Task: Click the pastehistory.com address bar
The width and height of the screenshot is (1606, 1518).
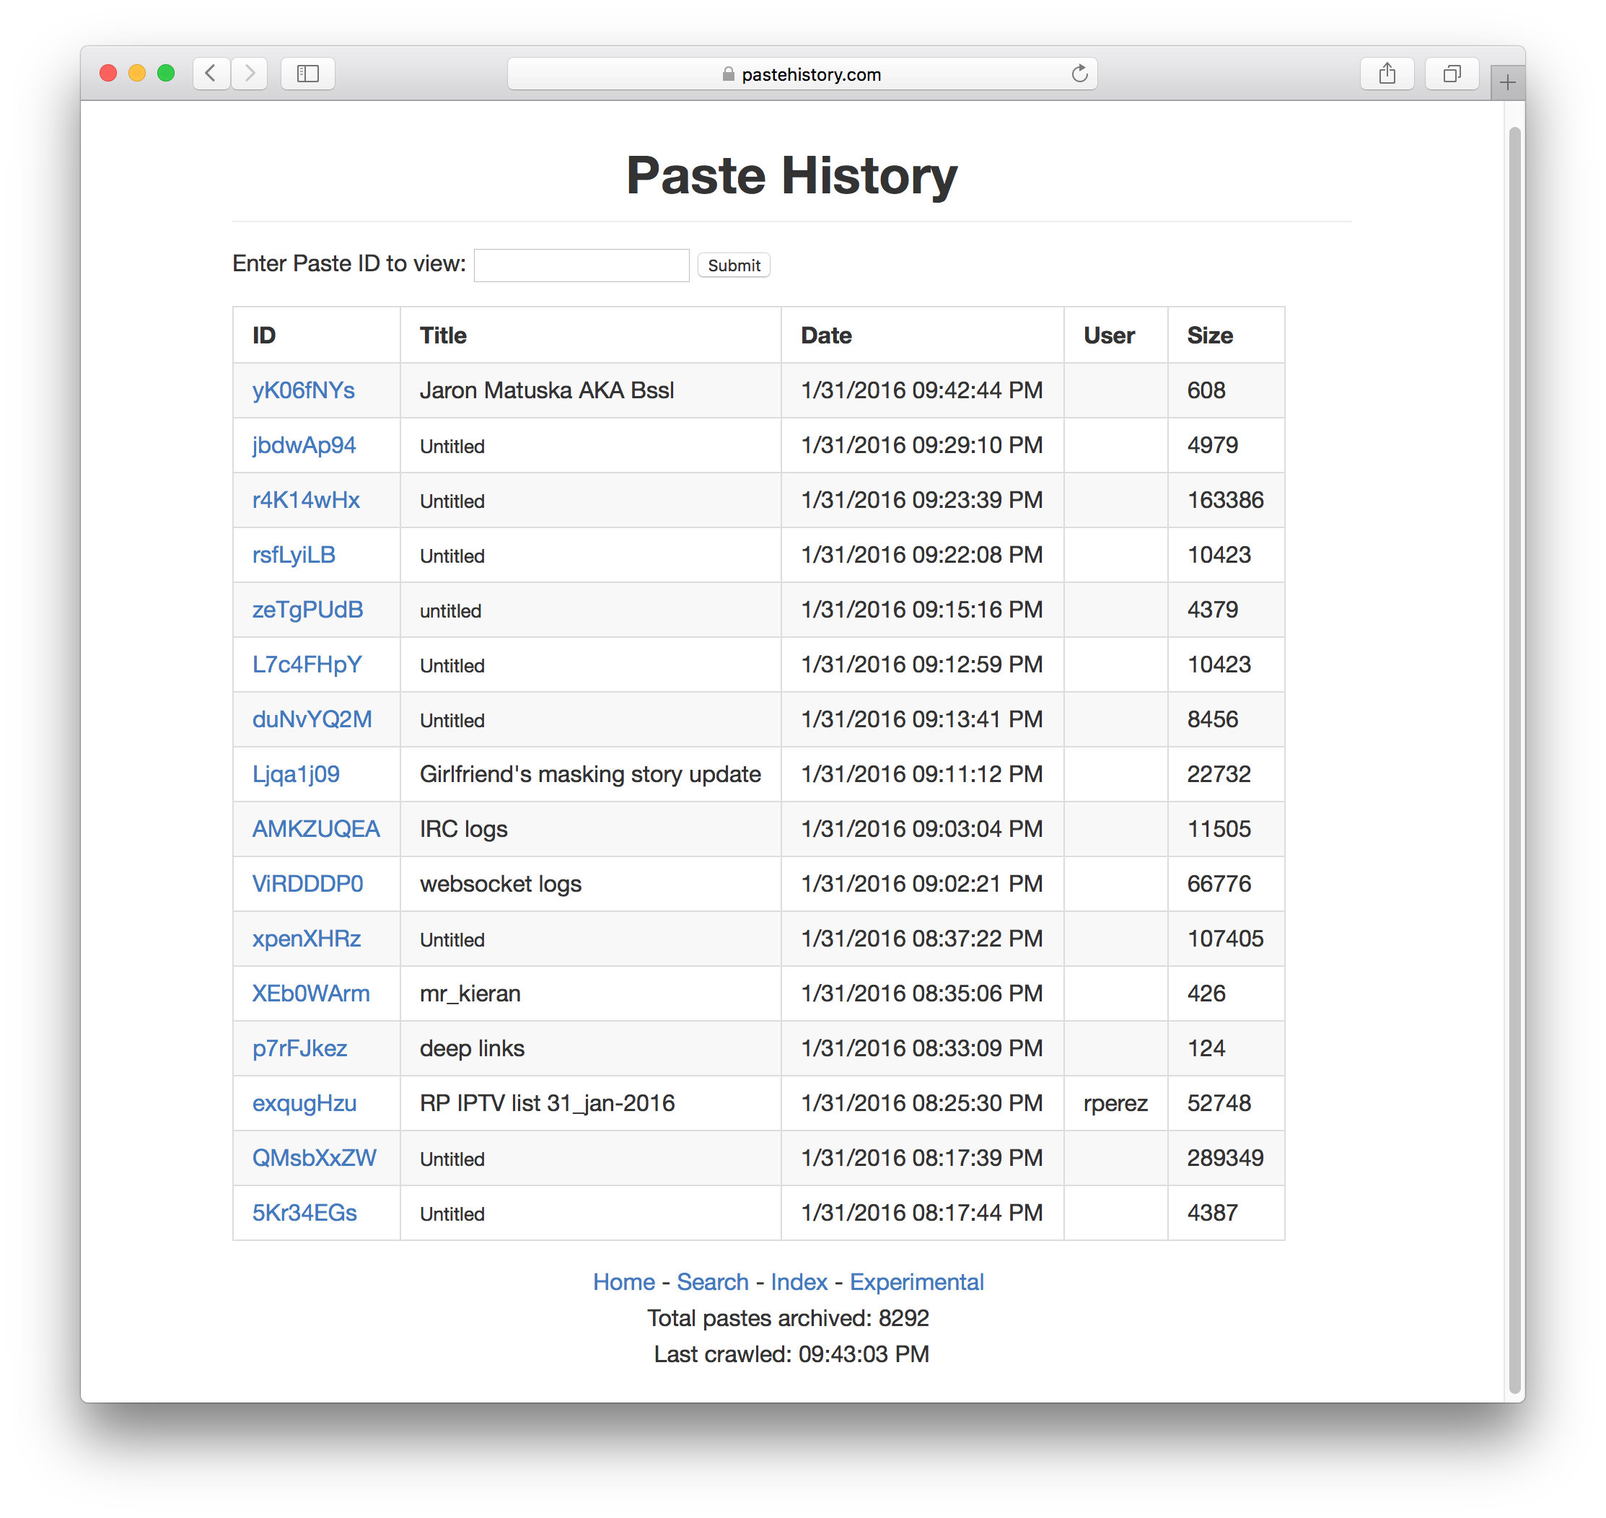Action: click(x=801, y=74)
